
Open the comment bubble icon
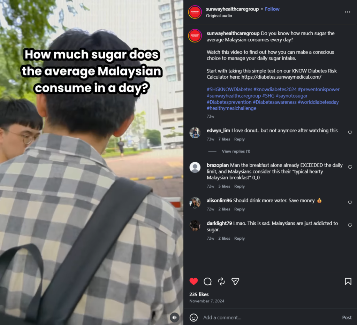pos(207,281)
